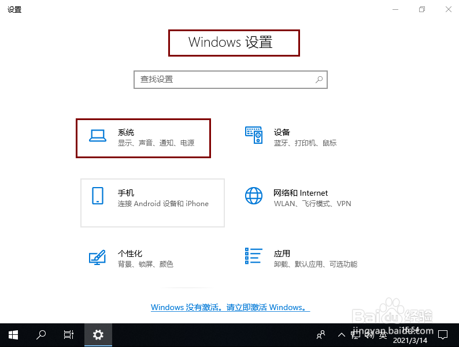This screenshot has height=347, width=459.
Task: Open the volume tray icon
Action: [x=369, y=335]
